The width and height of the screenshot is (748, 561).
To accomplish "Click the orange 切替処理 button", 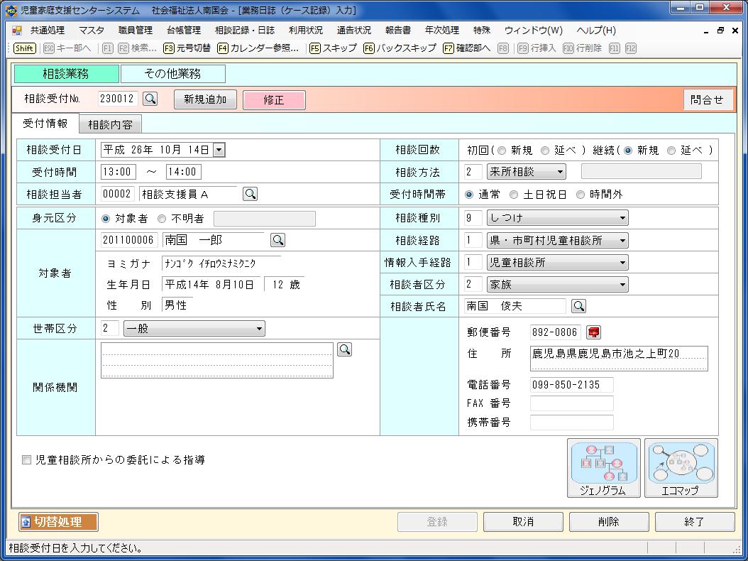I will 58,522.
